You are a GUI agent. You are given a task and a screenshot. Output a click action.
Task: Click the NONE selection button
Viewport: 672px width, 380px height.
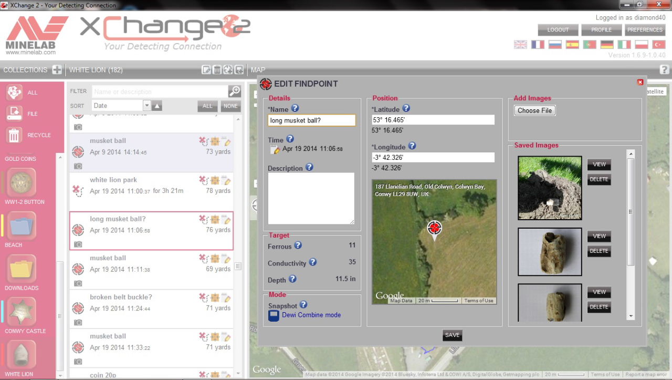tap(230, 106)
